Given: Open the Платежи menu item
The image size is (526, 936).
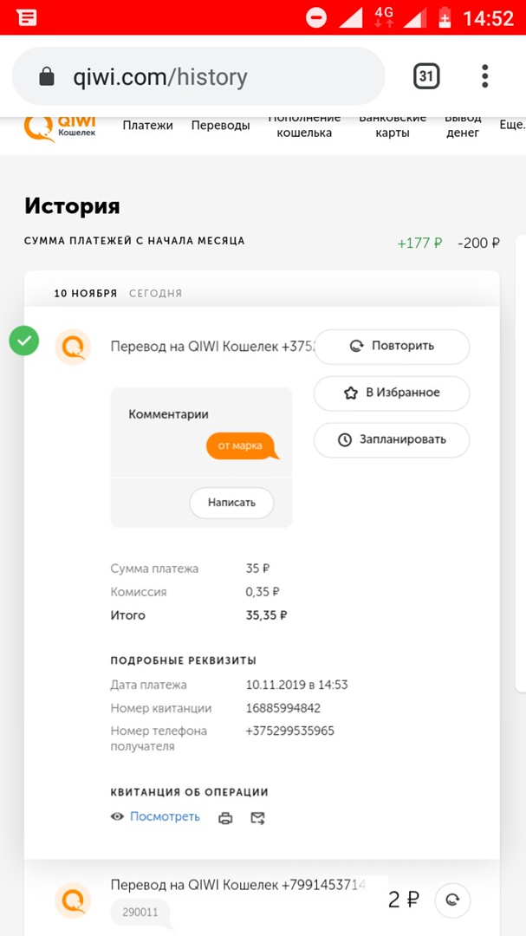Looking at the screenshot, I should pyautogui.click(x=147, y=126).
